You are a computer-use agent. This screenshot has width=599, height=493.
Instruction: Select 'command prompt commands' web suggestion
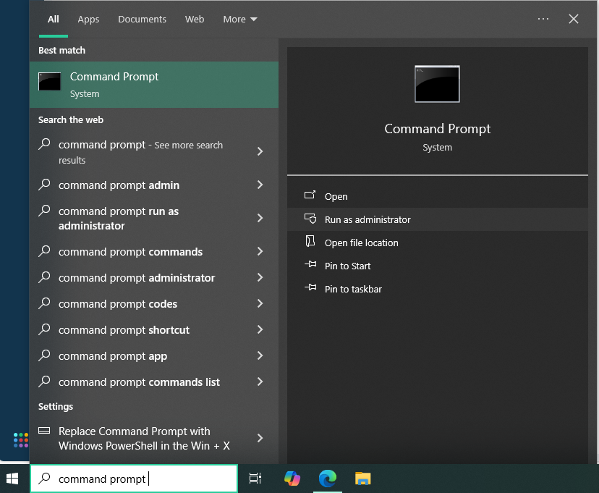(153, 251)
